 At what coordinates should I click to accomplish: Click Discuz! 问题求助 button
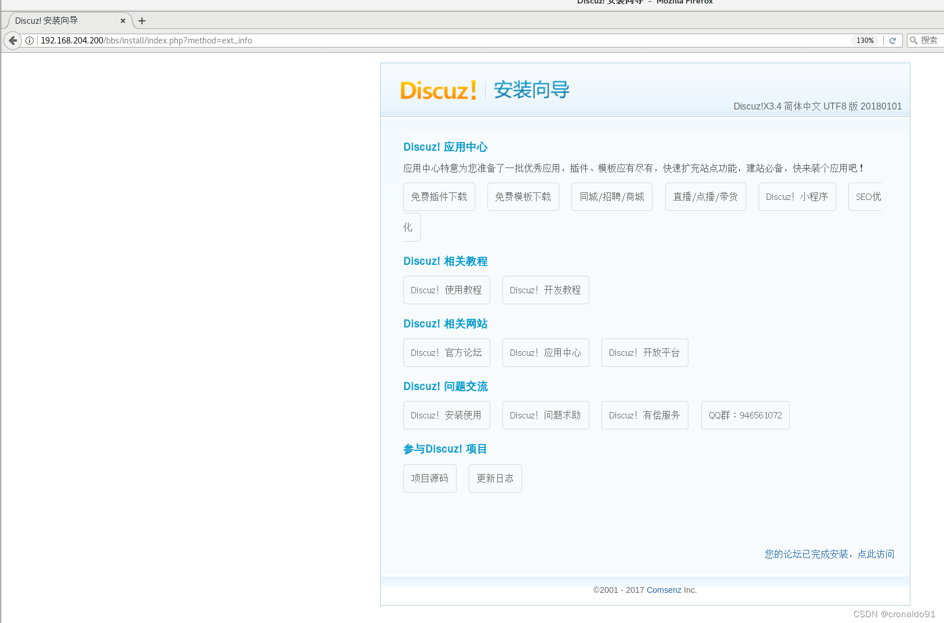pyautogui.click(x=546, y=416)
